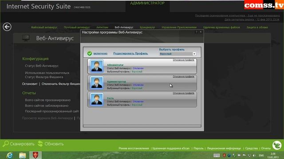Open the Выбрать профиль dropdown arrow
This screenshot has width=284, height=159.
(194, 54)
